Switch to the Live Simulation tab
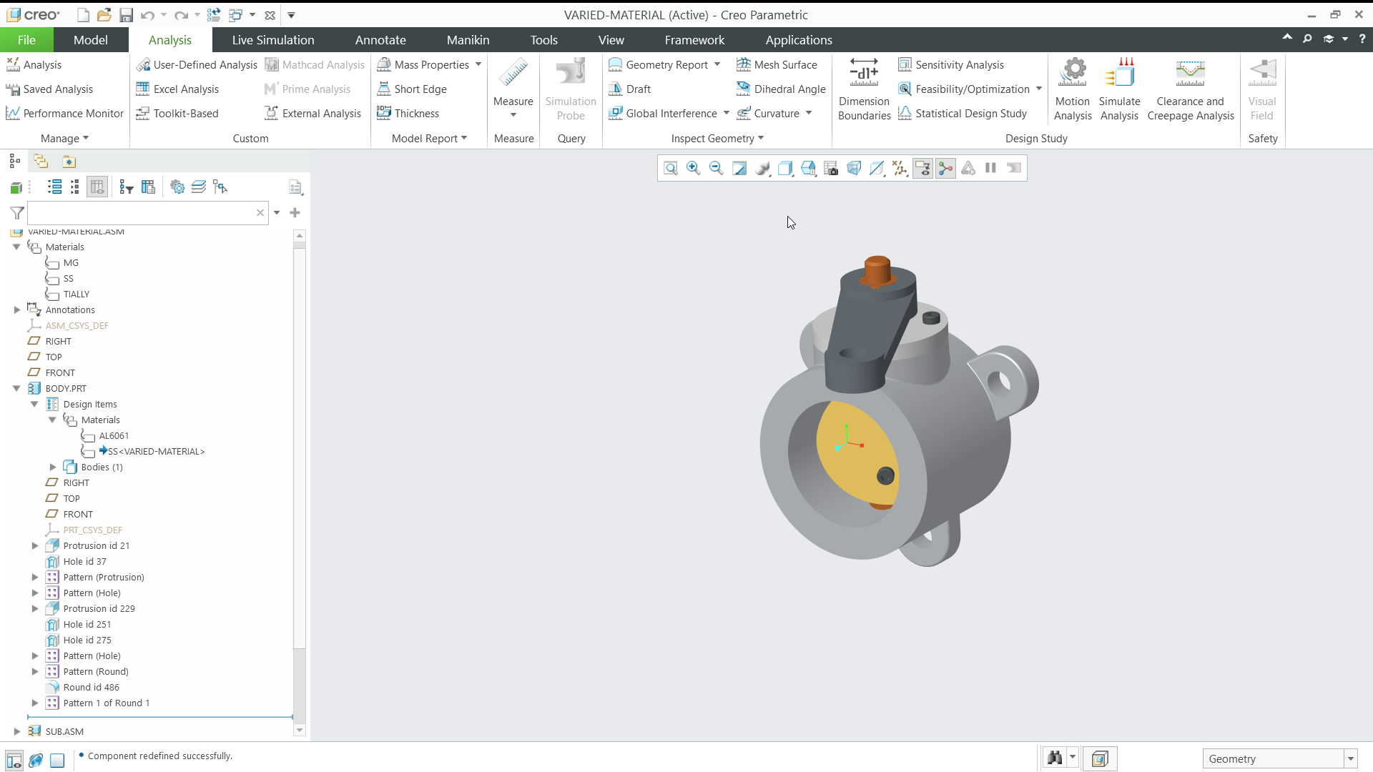The width and height of the screenshot is (1373, 772). [x=273, y=40]
